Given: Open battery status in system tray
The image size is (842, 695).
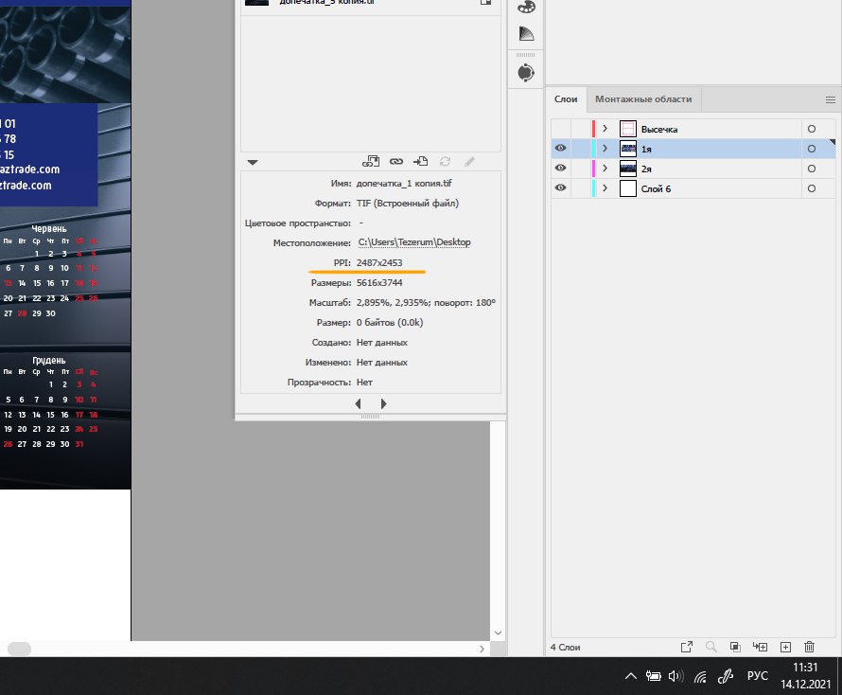Looking at the screenshot, I should [x=653, y=676].
